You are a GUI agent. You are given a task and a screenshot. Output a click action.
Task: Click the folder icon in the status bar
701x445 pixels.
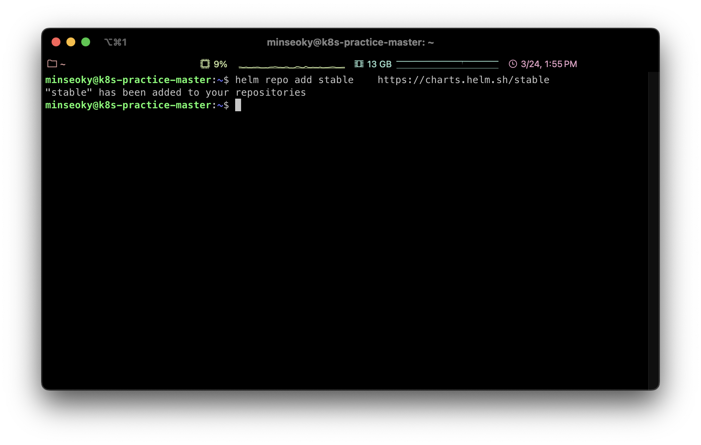[52, 64]
